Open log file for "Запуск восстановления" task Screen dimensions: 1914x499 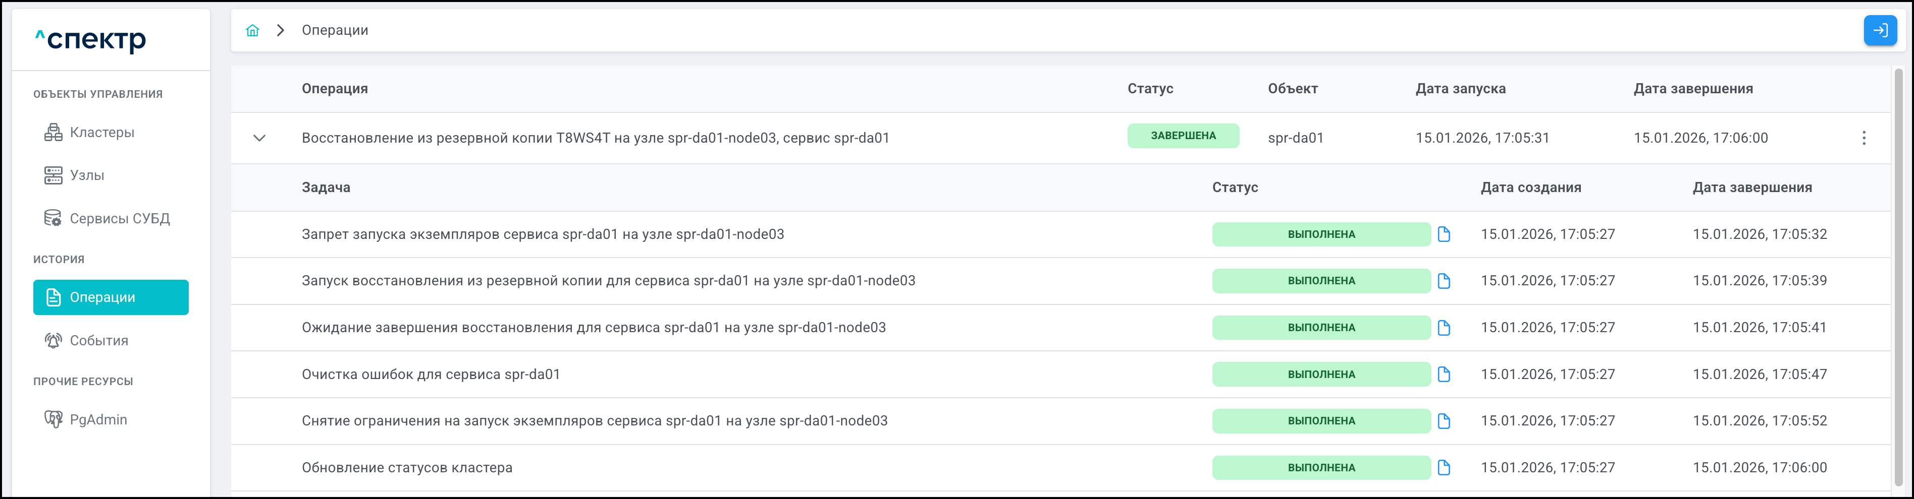(x=1444, y=281)
